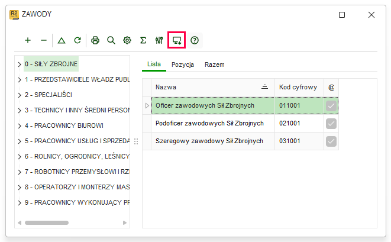The width and height of the screenshot is (391, 242).
Task: Click the monitor download icon
Action: tap(177, 40)
